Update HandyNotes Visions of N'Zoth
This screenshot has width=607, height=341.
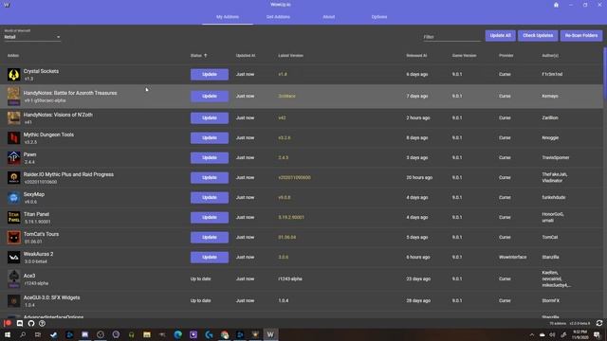(x=209, y=117)
